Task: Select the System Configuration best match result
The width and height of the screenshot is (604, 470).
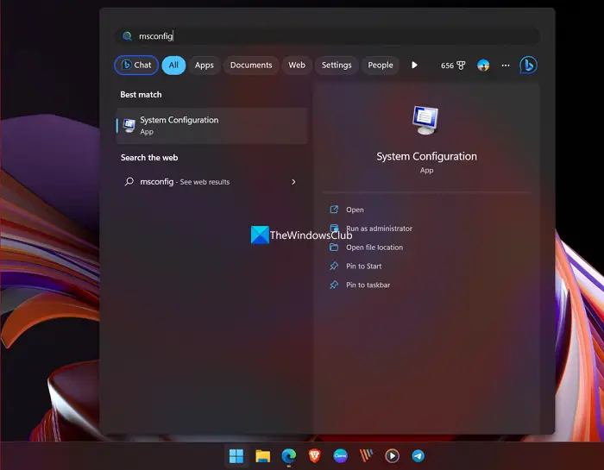Action: [x=212, y=126]
